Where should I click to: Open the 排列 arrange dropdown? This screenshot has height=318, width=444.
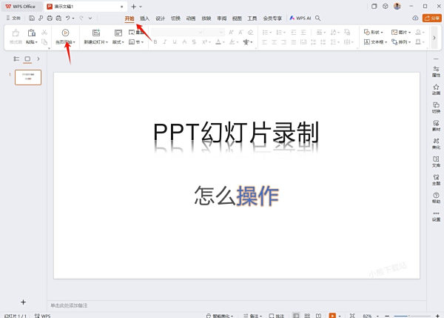[x=401, y=42]
